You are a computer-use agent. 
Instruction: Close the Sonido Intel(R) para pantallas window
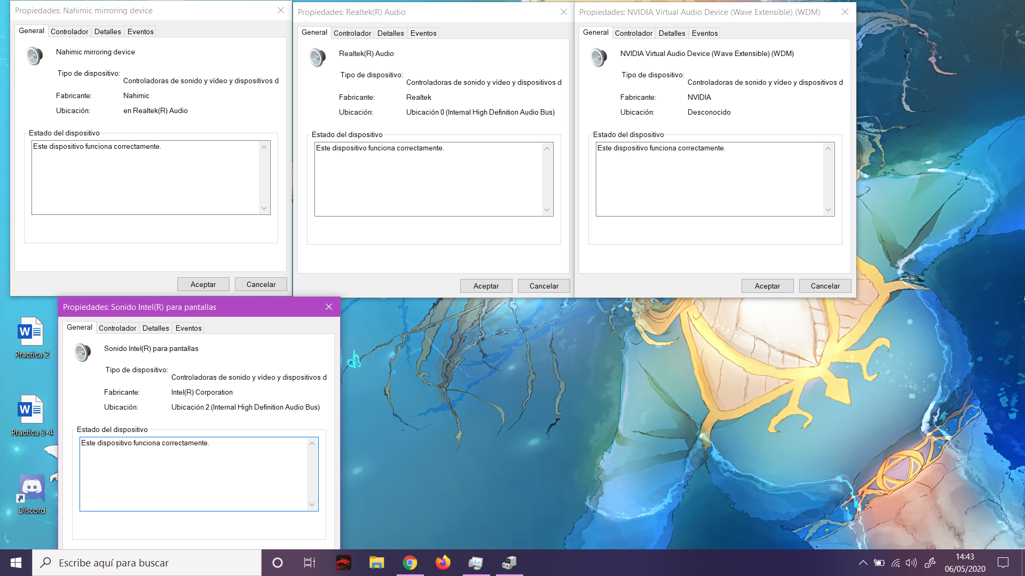(x=329, y=307)
